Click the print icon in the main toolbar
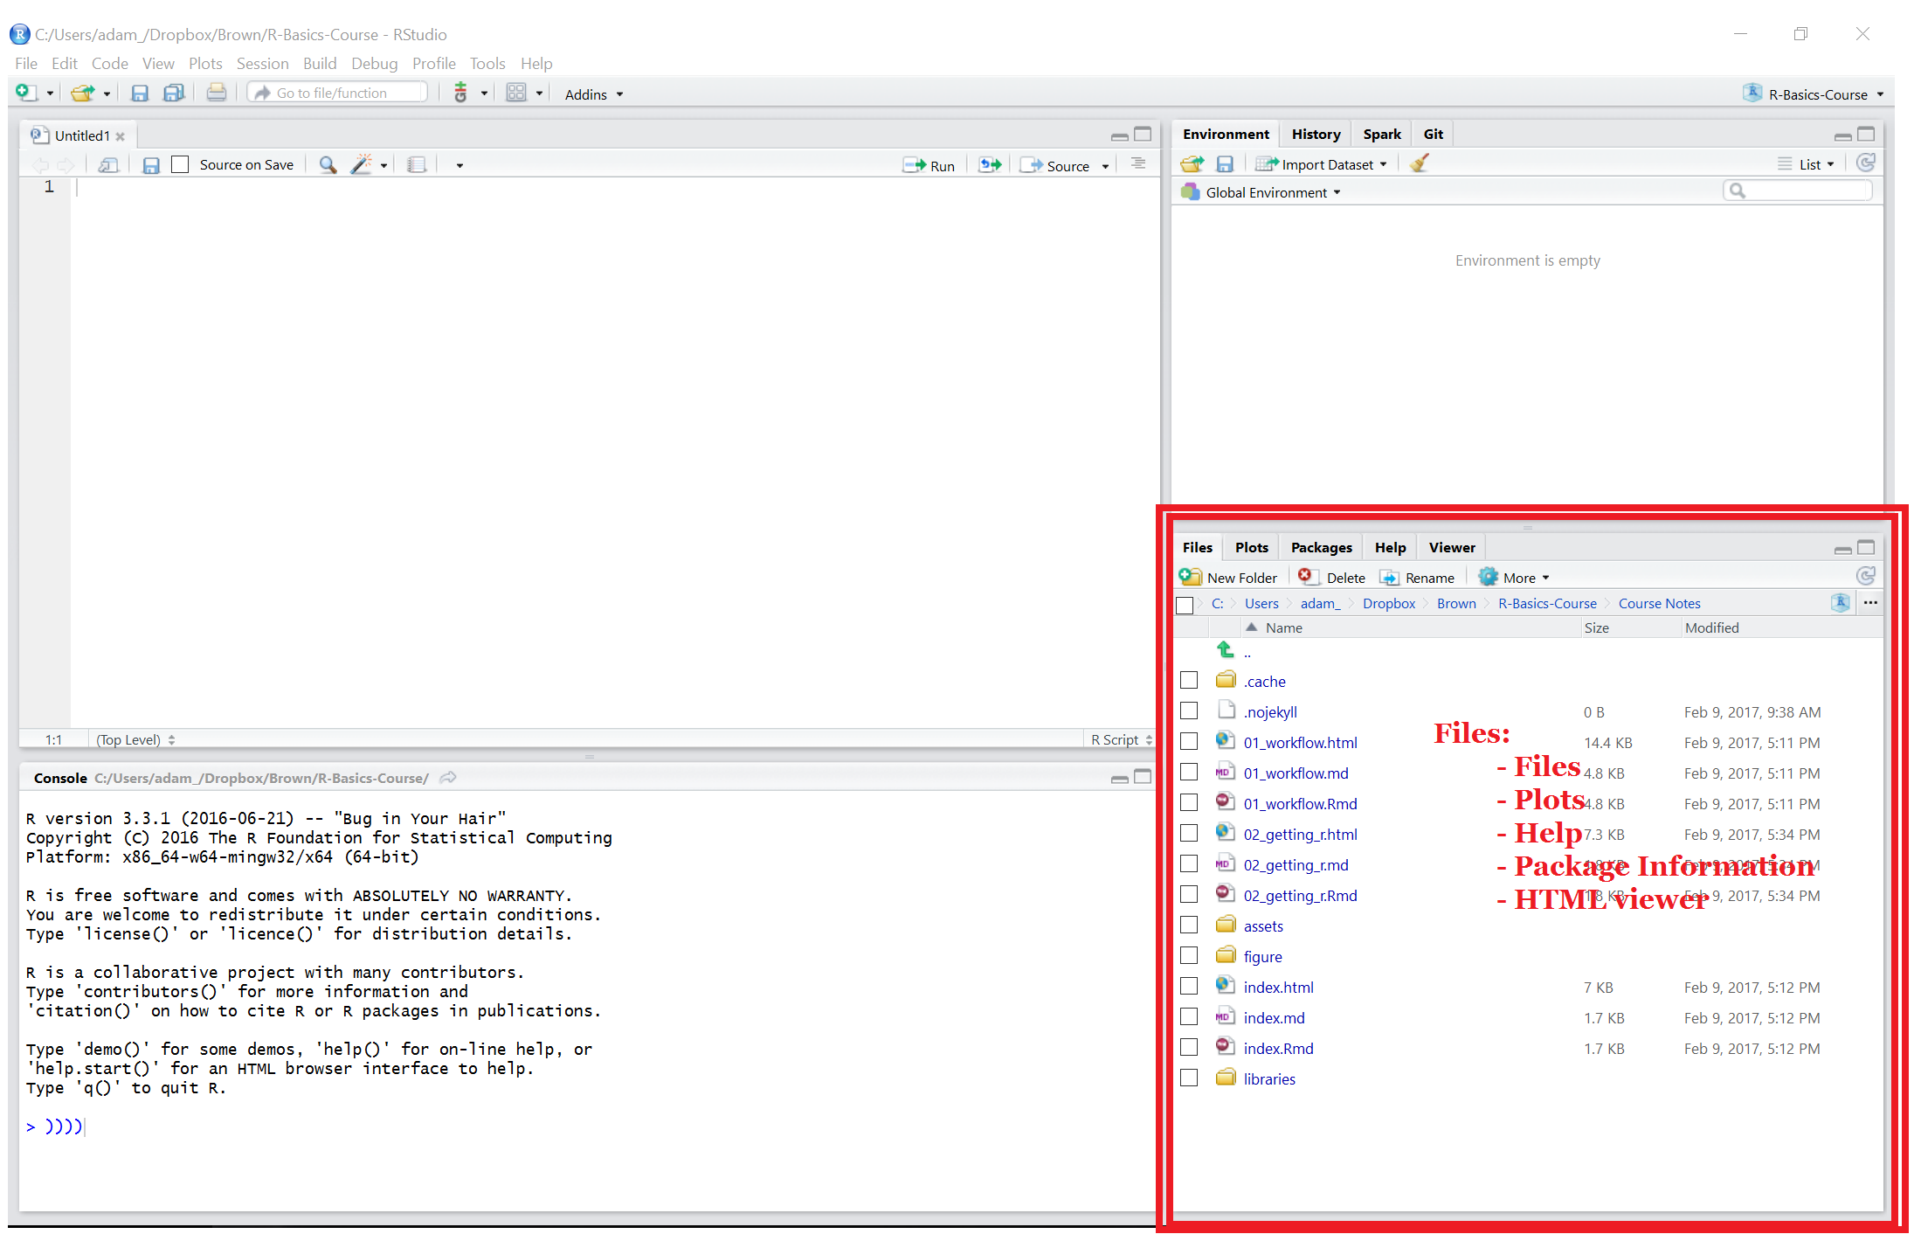The height and width of the screenshot is (1234, 1921). (216, 93)
